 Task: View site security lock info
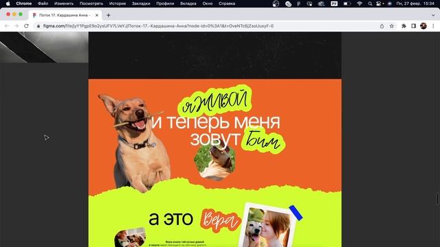coord(38,26)
